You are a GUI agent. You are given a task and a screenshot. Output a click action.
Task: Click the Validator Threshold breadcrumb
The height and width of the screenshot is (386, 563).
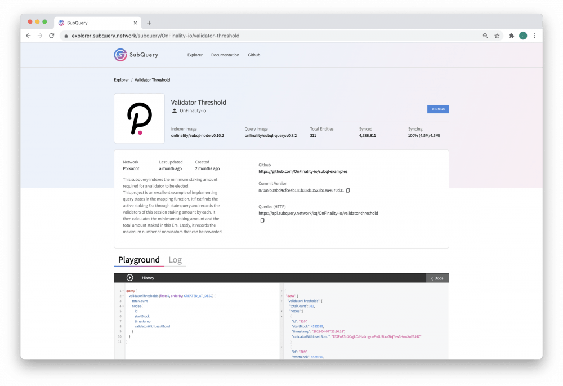(x=152, y=80)
